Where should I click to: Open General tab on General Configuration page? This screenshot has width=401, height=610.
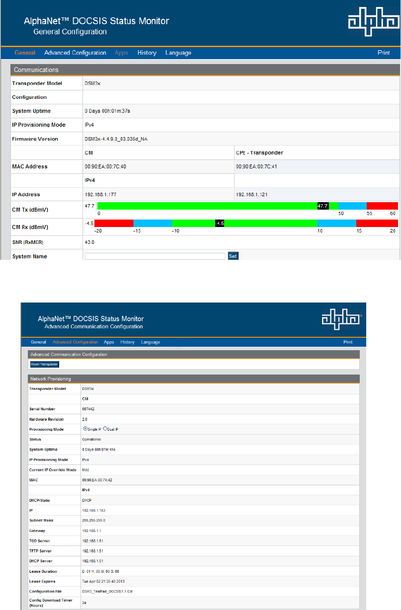click(x=25, y=53)
